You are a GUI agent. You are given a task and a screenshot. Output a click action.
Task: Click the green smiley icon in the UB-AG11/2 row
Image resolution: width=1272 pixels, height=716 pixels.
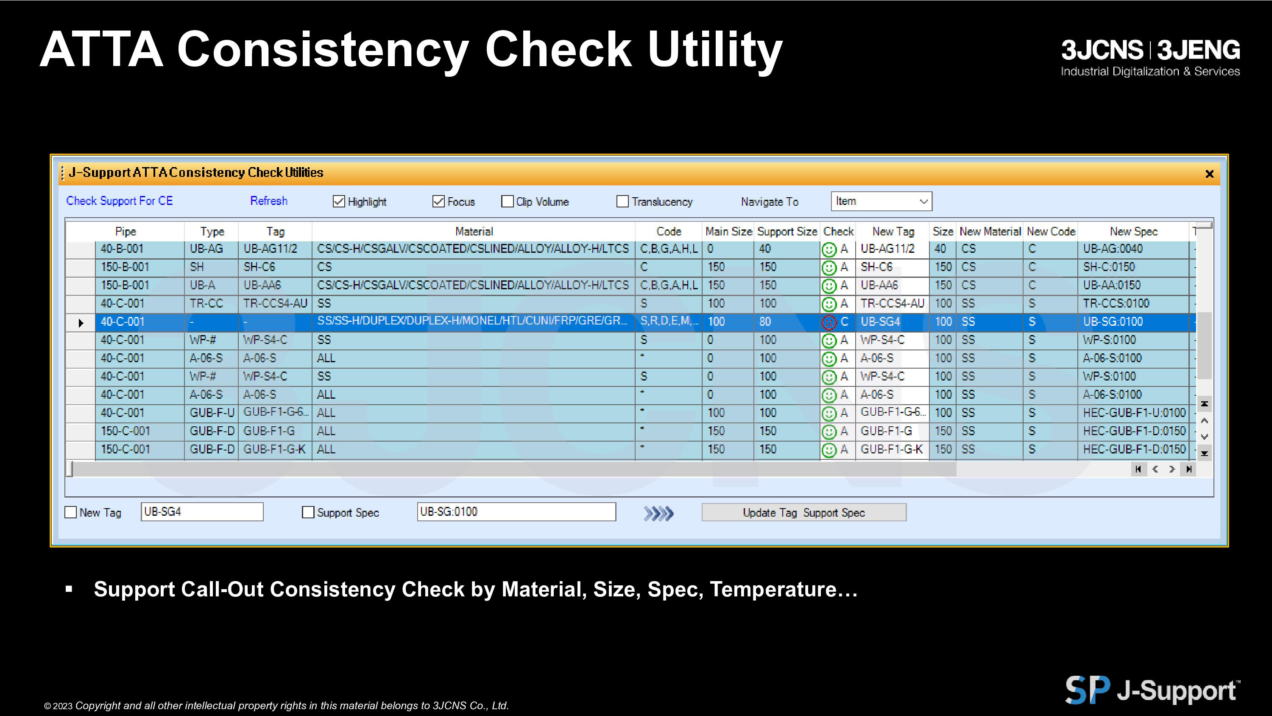(828, 249)
